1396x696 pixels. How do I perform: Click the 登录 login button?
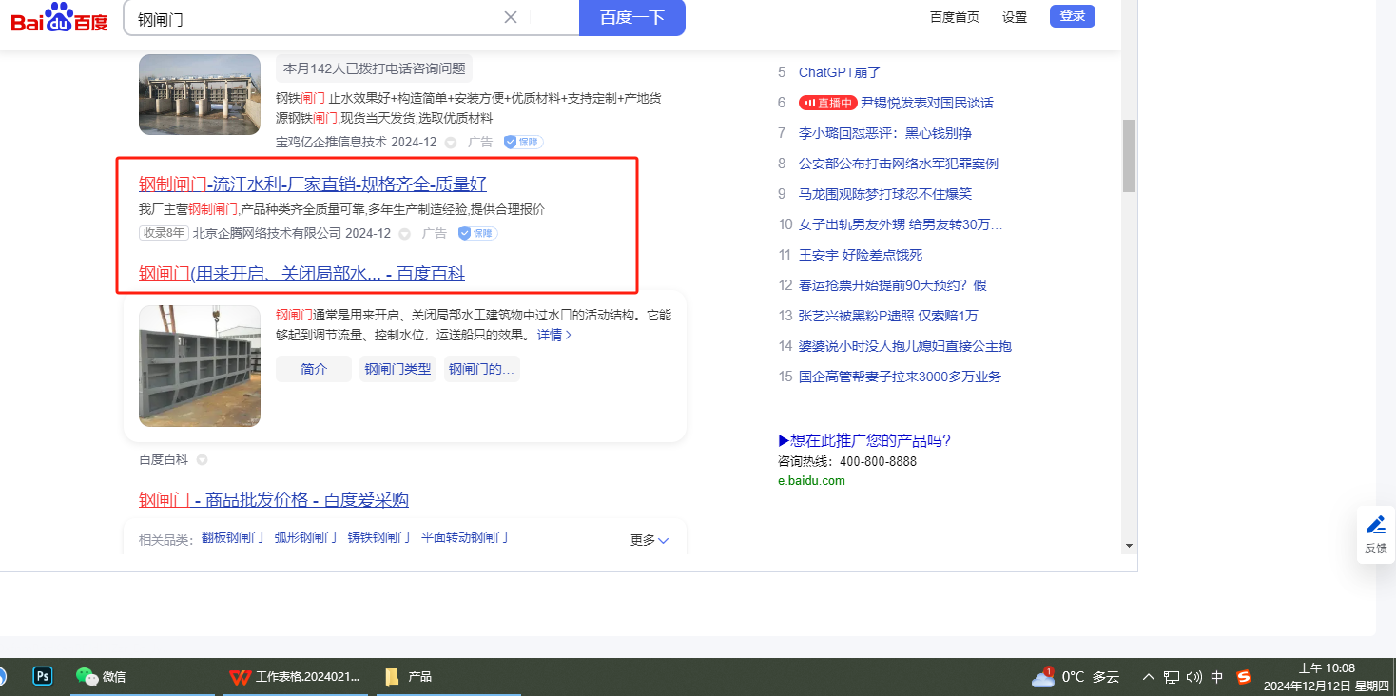[1072, 16]
